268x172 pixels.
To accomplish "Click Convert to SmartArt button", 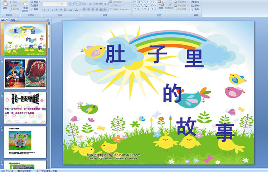I will click(119, 9).
